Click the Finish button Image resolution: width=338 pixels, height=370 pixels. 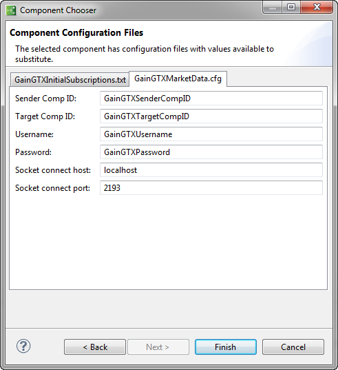pyautogui.click(x=226, y=347)
